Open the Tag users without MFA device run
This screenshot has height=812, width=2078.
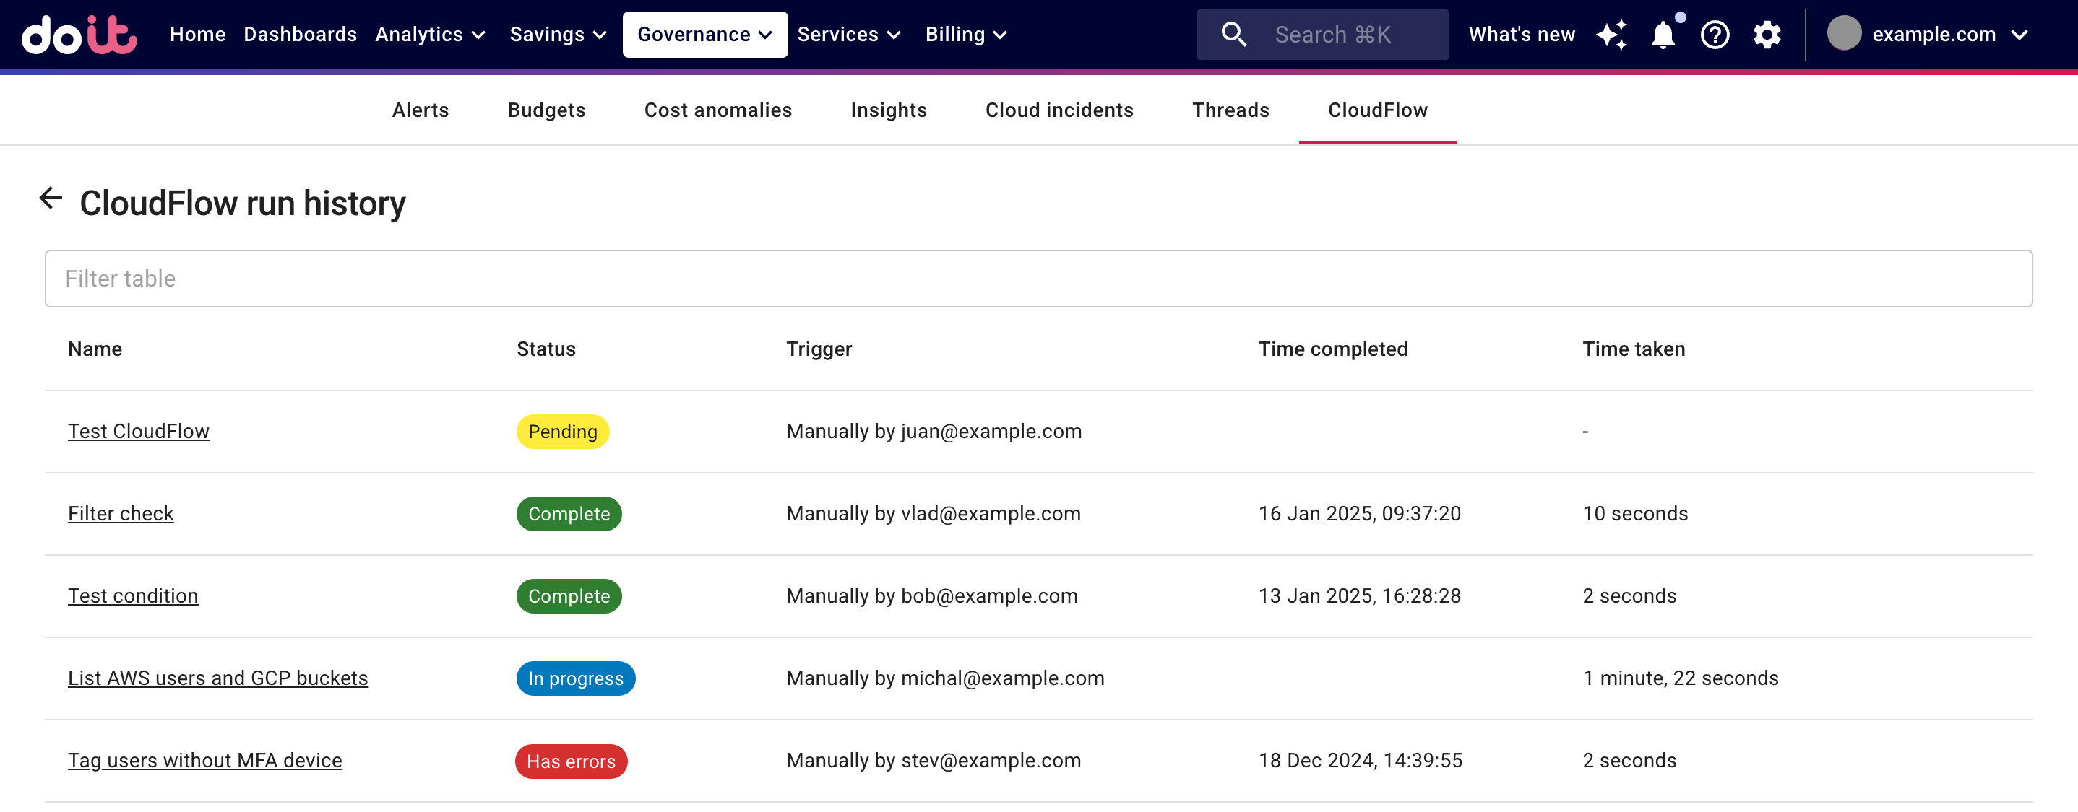click(x=205, y=760)
